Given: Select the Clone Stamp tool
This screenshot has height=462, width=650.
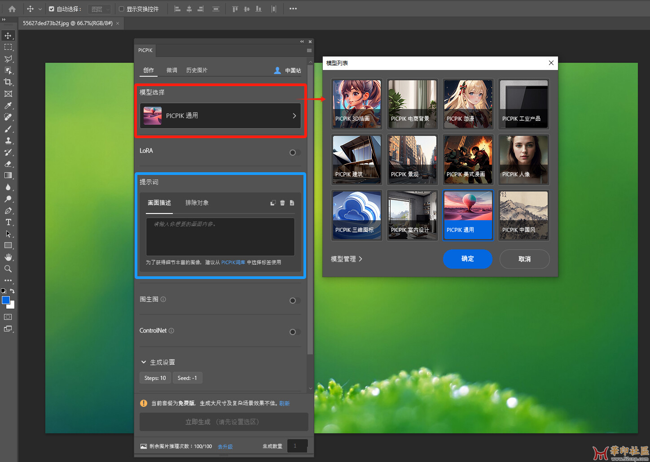Looking at the screenshot, I should tap(8, 140).
